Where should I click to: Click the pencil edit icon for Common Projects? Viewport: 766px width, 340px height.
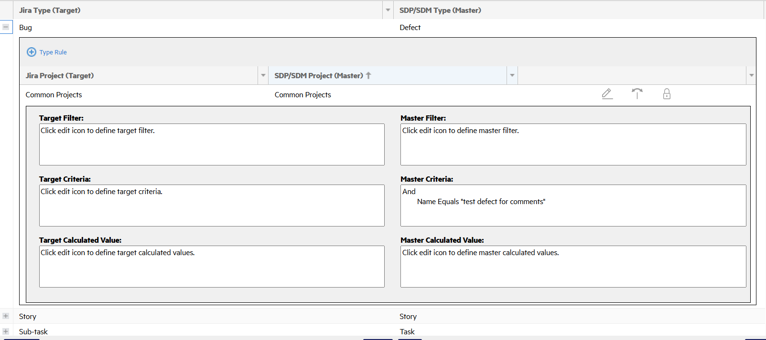click(607, 94)
